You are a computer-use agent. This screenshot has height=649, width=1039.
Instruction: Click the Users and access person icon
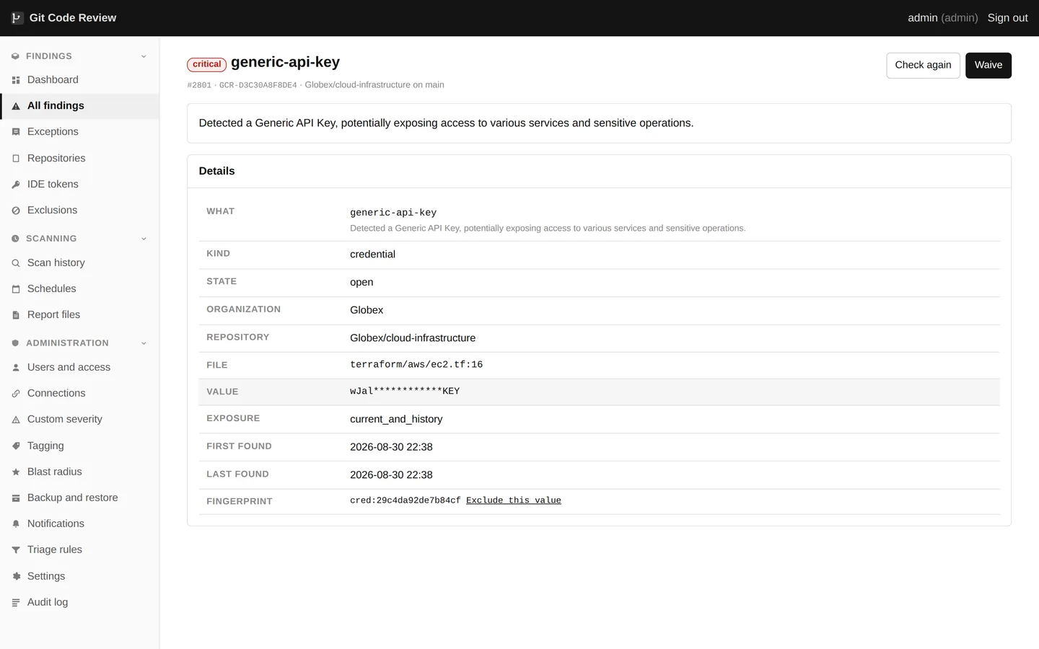point(16,368)
